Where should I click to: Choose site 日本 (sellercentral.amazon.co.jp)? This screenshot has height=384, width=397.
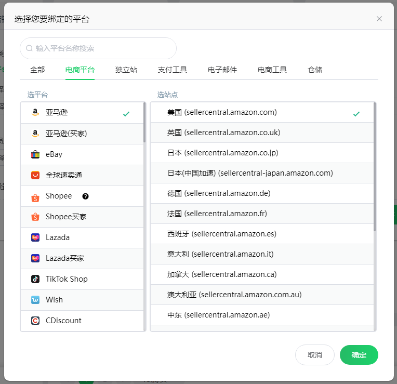[x=262, y=153]
